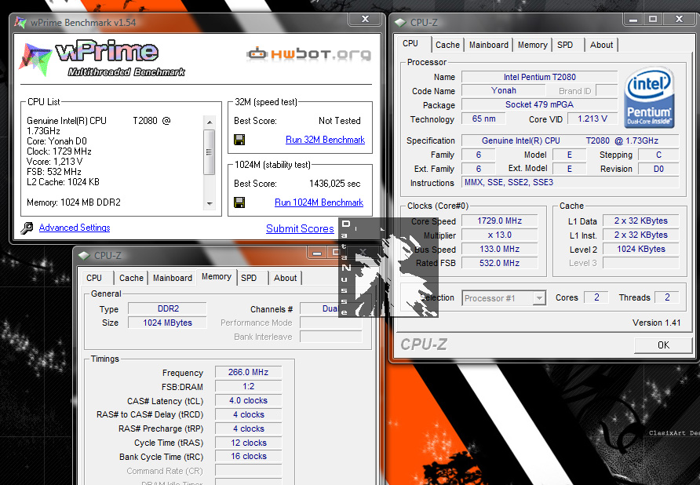Click the Bus Speed 133.0 MHz value
Image resolution: width=700 pixels, height=485 pixels.
pos(499,250)
